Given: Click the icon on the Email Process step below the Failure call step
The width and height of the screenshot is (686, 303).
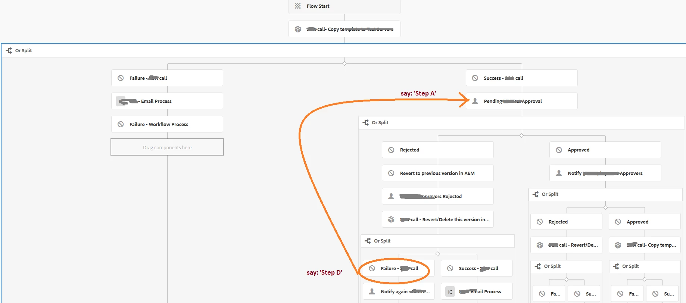Looking at the screenshot, I should click(x=121, y=101).
